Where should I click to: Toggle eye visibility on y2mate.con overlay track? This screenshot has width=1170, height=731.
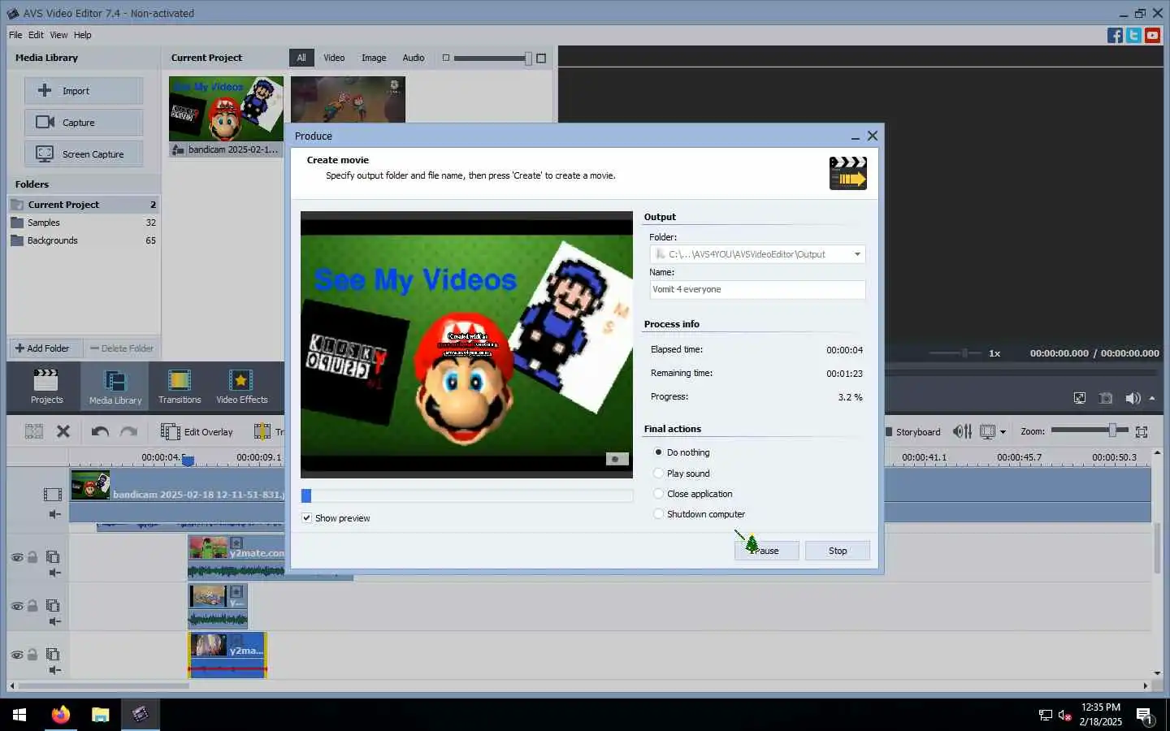[17, 557]
